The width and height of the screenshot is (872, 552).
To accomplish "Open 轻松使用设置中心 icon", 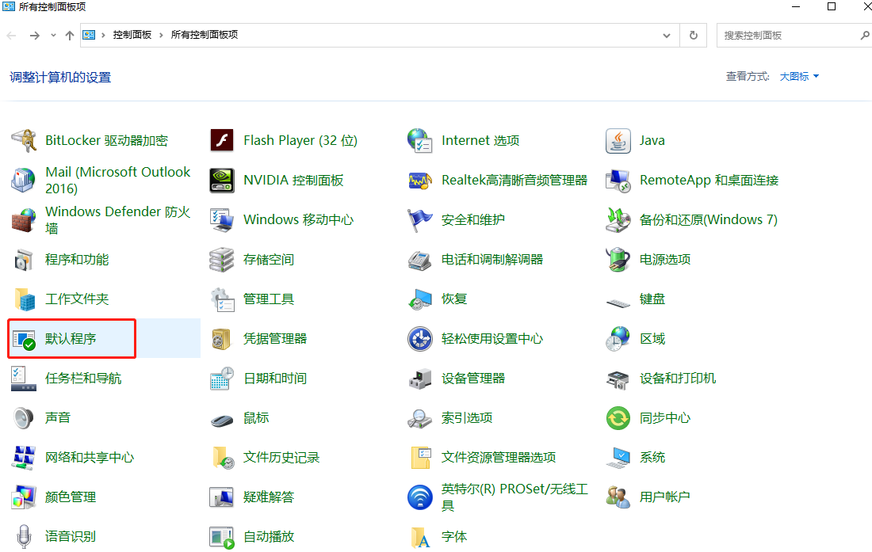I will tap(420, 339).
